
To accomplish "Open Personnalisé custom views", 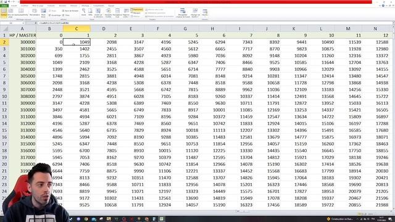I will pyautogui.click(x=35, y=13).
